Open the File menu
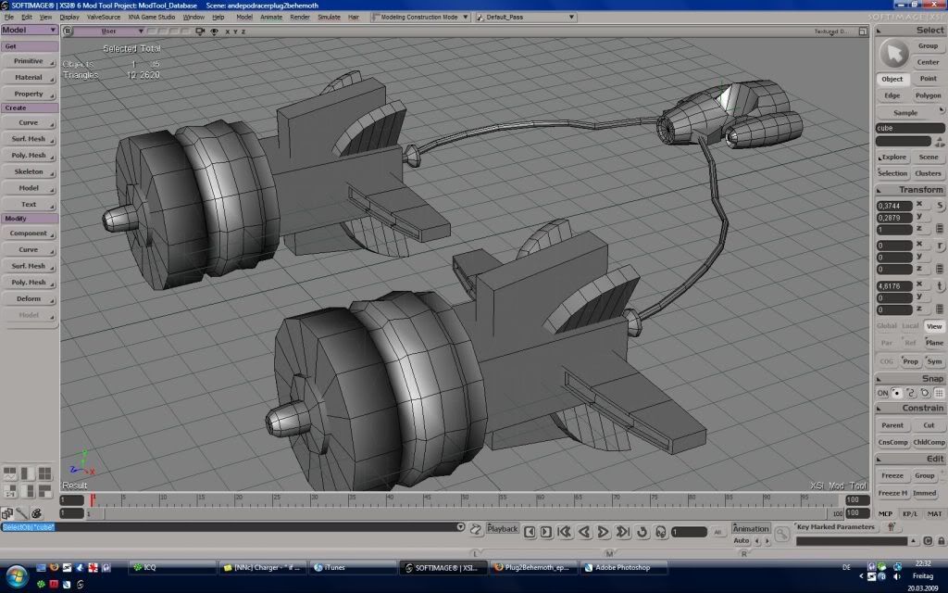 coord(9,17)
